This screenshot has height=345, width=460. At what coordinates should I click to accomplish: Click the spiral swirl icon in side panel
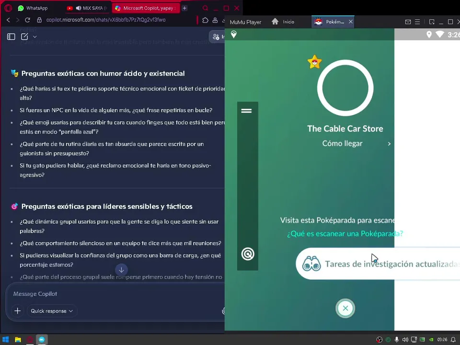[248, 254]
